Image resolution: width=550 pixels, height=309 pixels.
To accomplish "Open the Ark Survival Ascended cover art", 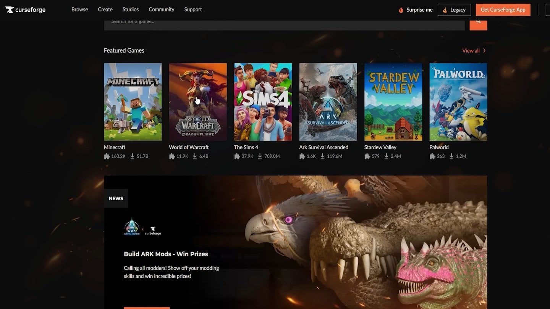I will (328, 102).
